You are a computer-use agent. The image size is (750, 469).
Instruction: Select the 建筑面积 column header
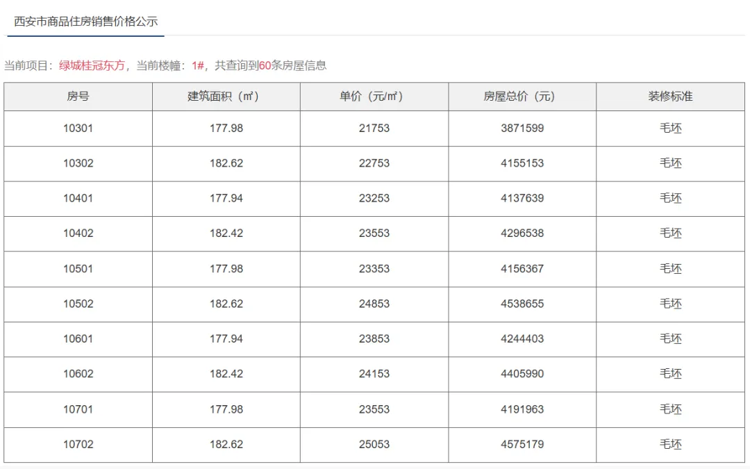point(226,97)
